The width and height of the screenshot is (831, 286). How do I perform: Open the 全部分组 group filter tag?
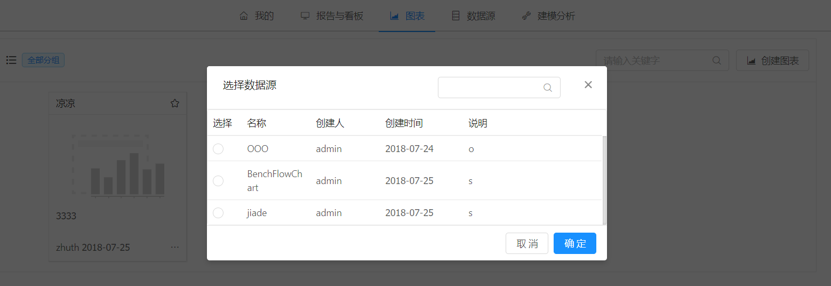pos(43,60)
